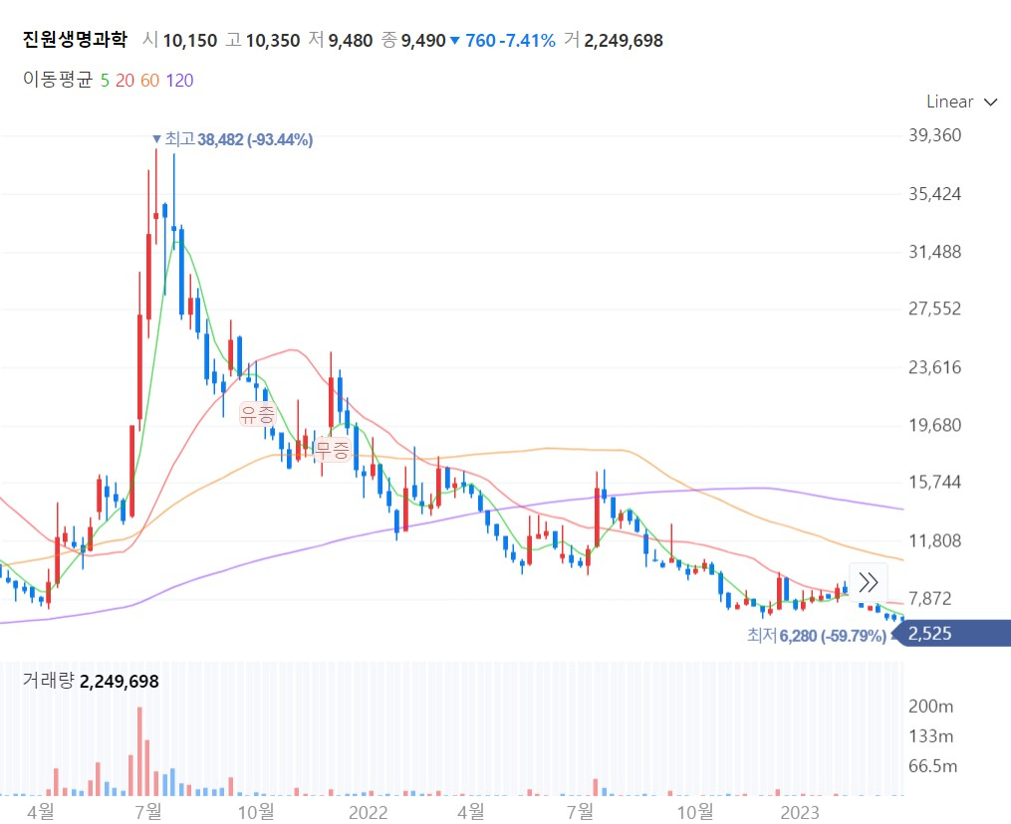This screenshot has height=824, width=1011.
Task: Click the current price tag 2,525
Action: click(953, 633)
